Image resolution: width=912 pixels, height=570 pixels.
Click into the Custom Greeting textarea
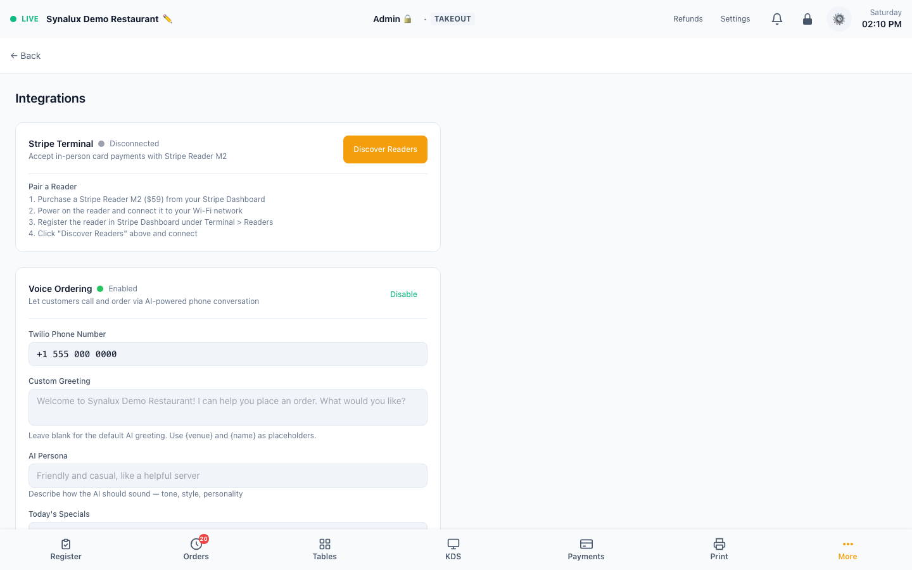pos(228,407)
